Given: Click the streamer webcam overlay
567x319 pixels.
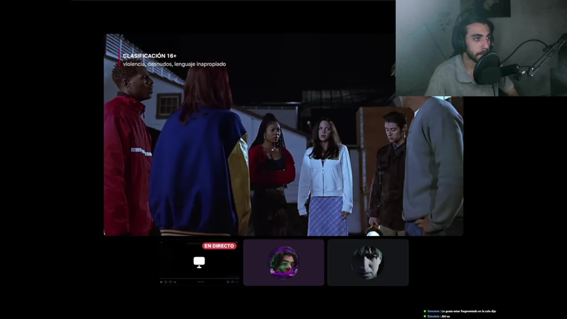Looking at the screenshot, I should 481,48.
